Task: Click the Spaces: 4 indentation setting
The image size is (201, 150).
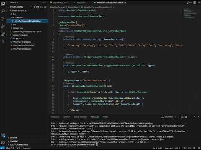Action: [x=168, y=148]
